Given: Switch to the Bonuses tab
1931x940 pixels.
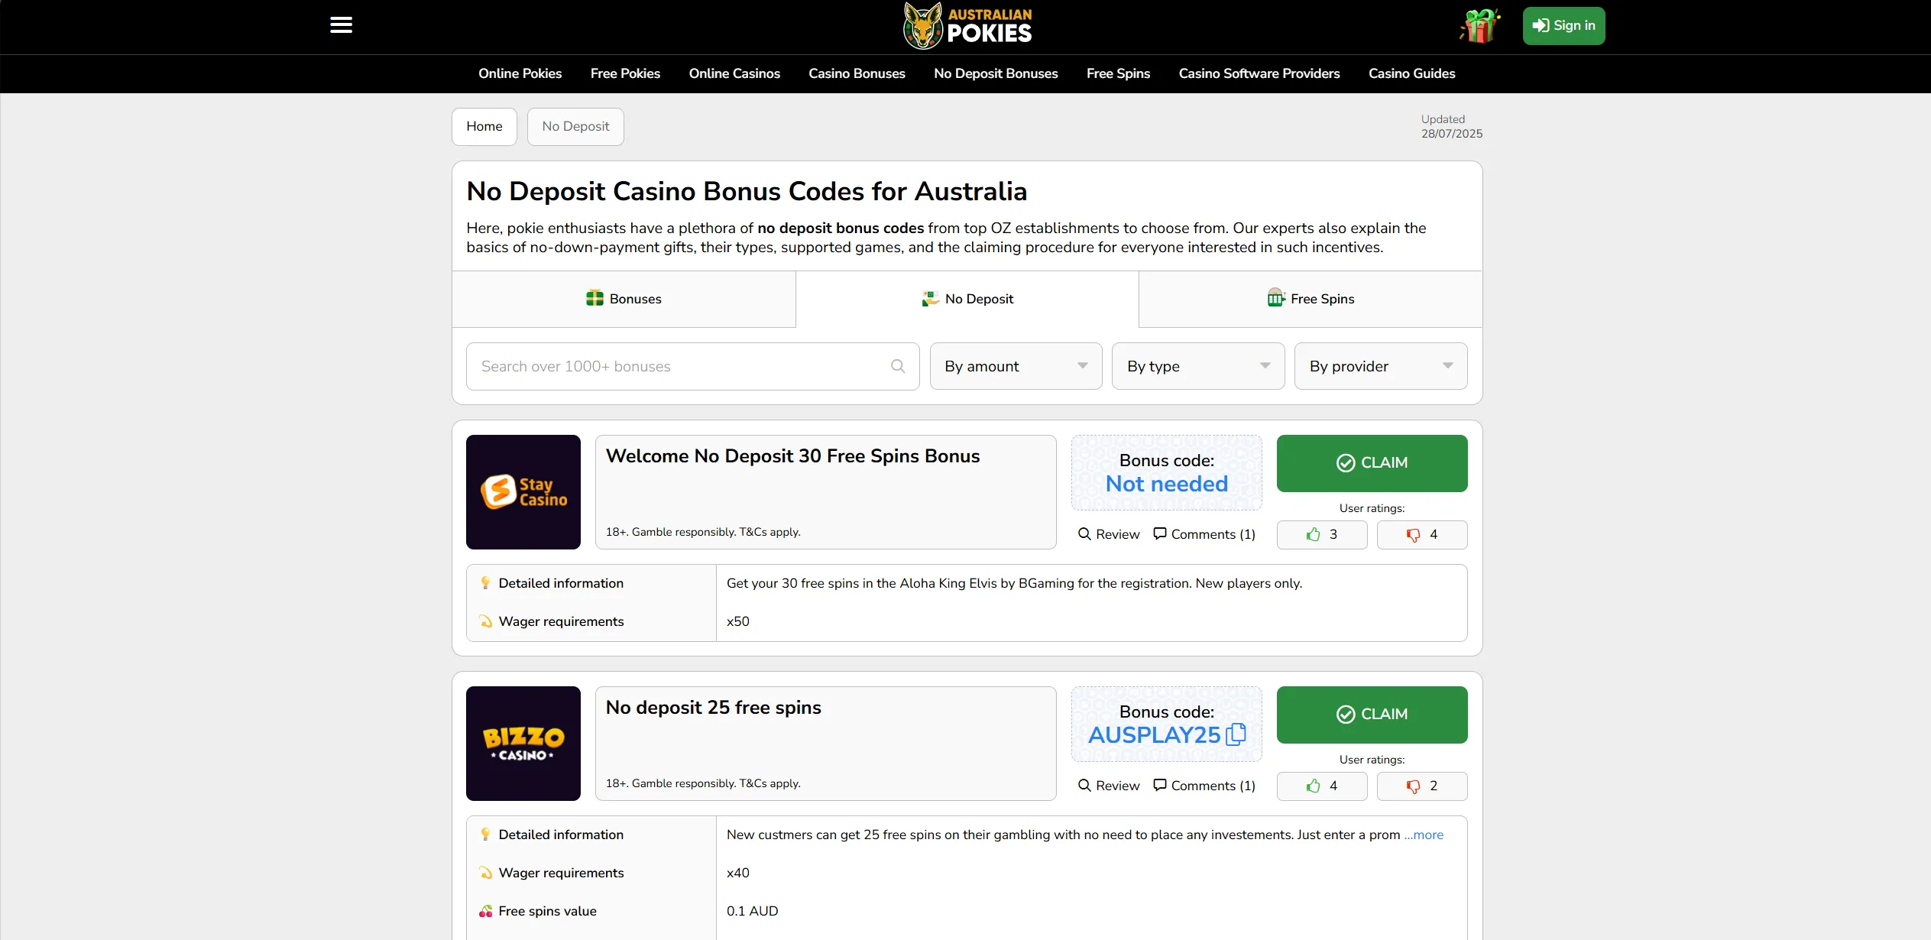Looking at the screenshot, I should 624,299.
